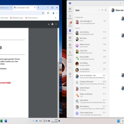Open the second sidebar app below the shield

tap(70, 17)
